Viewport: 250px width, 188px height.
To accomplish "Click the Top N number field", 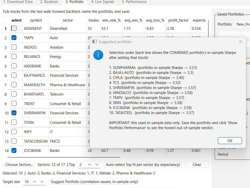I will click(82, 164).
